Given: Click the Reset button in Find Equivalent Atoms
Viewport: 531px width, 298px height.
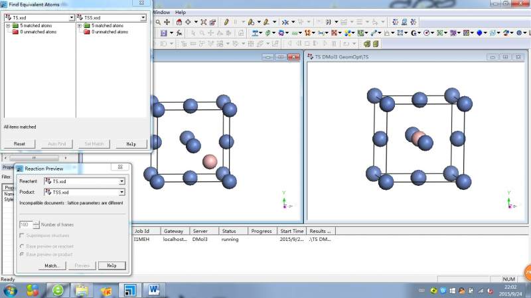Looking at the screenshot, I should pos(19,144).
